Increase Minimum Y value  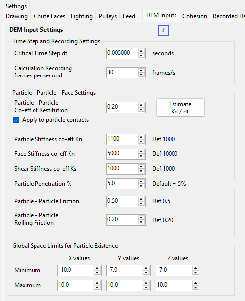(x=146, y=268)
